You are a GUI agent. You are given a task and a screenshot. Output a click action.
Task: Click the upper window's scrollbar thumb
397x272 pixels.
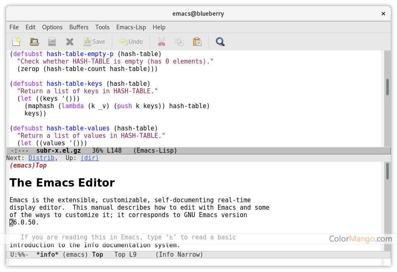click(388, 87)
